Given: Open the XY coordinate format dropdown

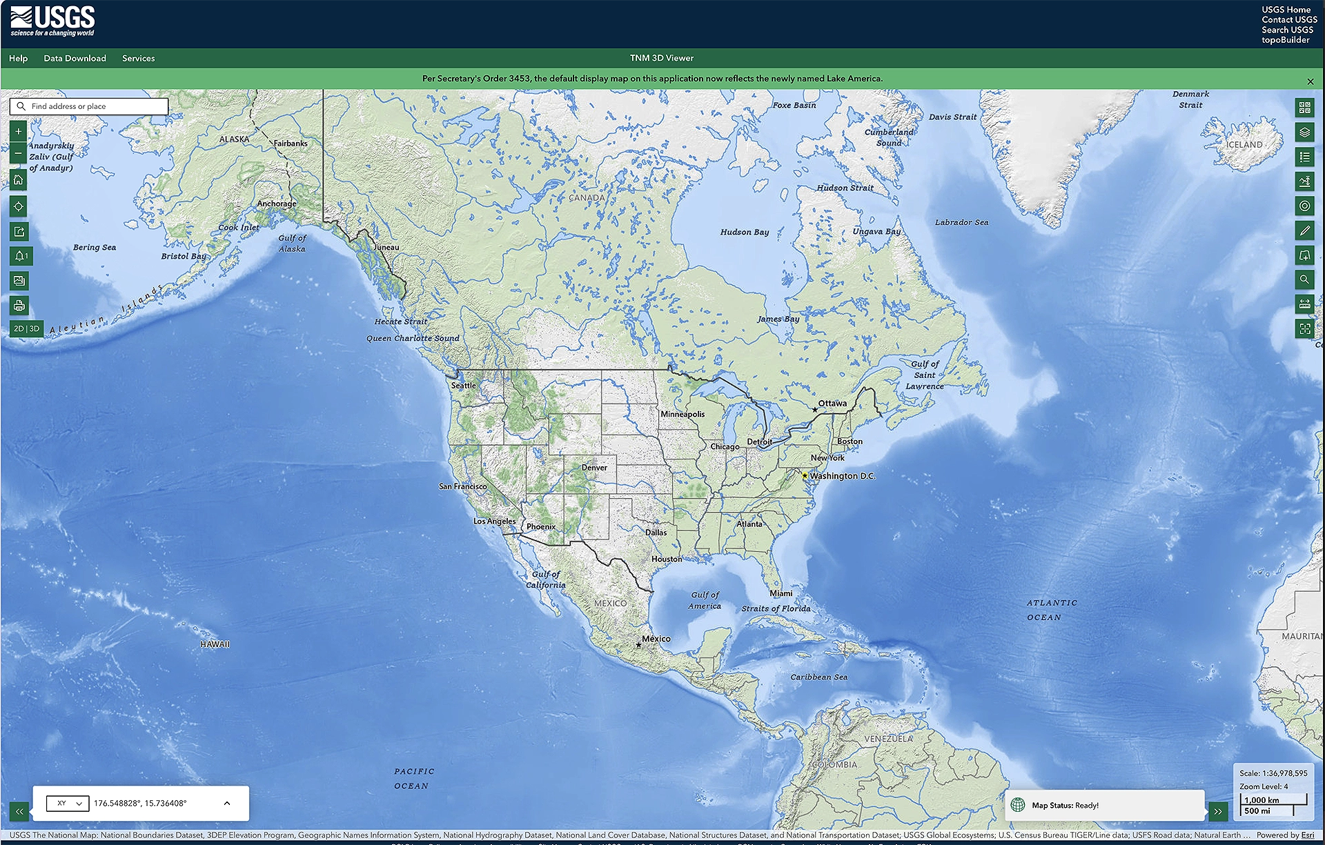Looking at the screenshot, I should pos(67,803).
